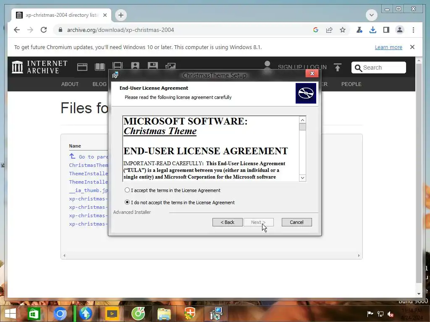This screenshot has height=322, width=430.
Task: Open the texts book icon in Archive nav
Action: pos(100,67)
